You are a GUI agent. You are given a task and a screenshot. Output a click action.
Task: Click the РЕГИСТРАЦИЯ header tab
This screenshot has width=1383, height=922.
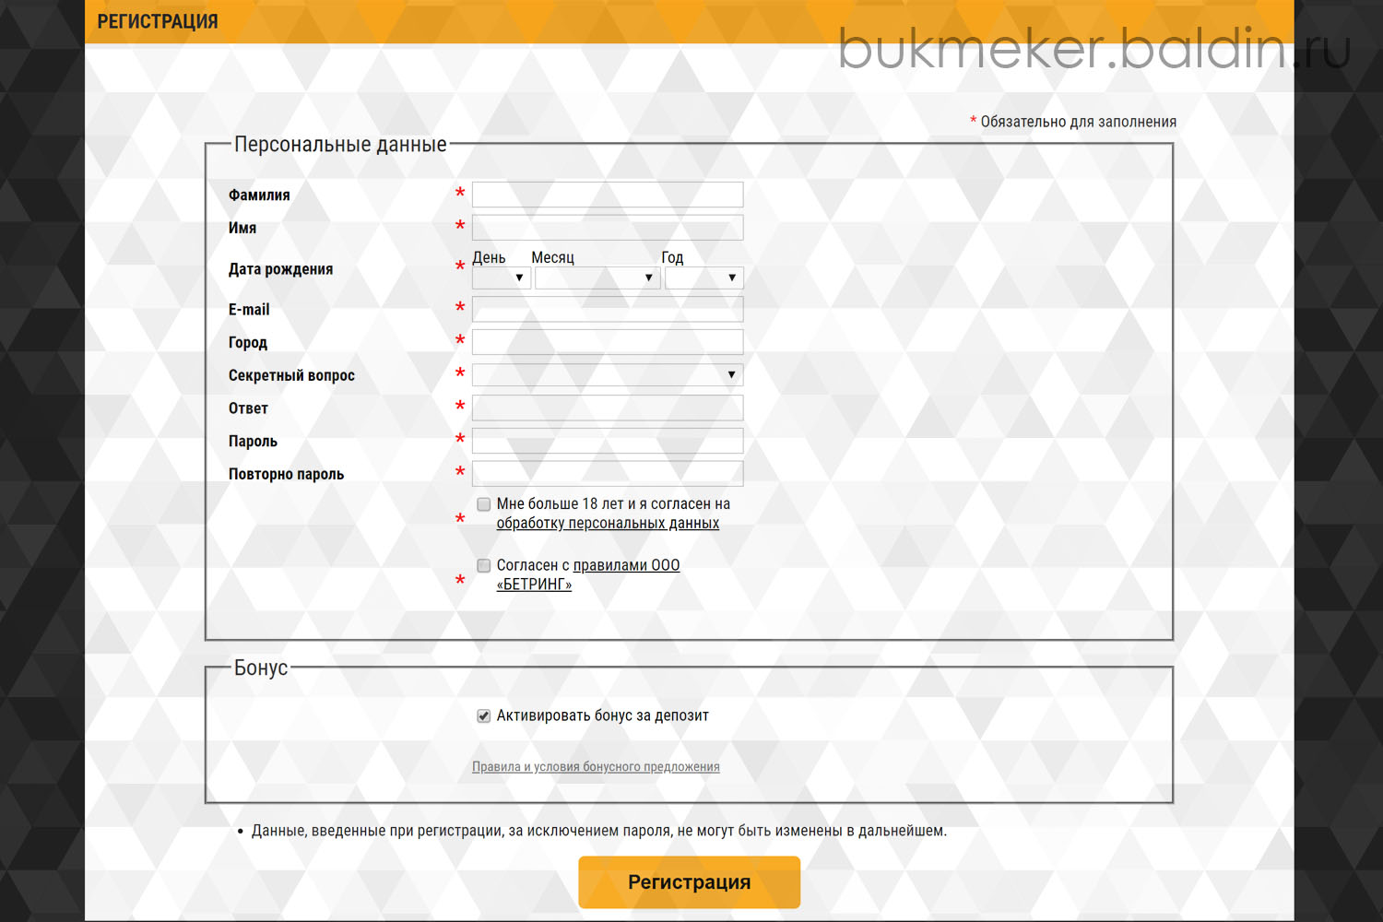pyautogui.click(x=158, y=22)
